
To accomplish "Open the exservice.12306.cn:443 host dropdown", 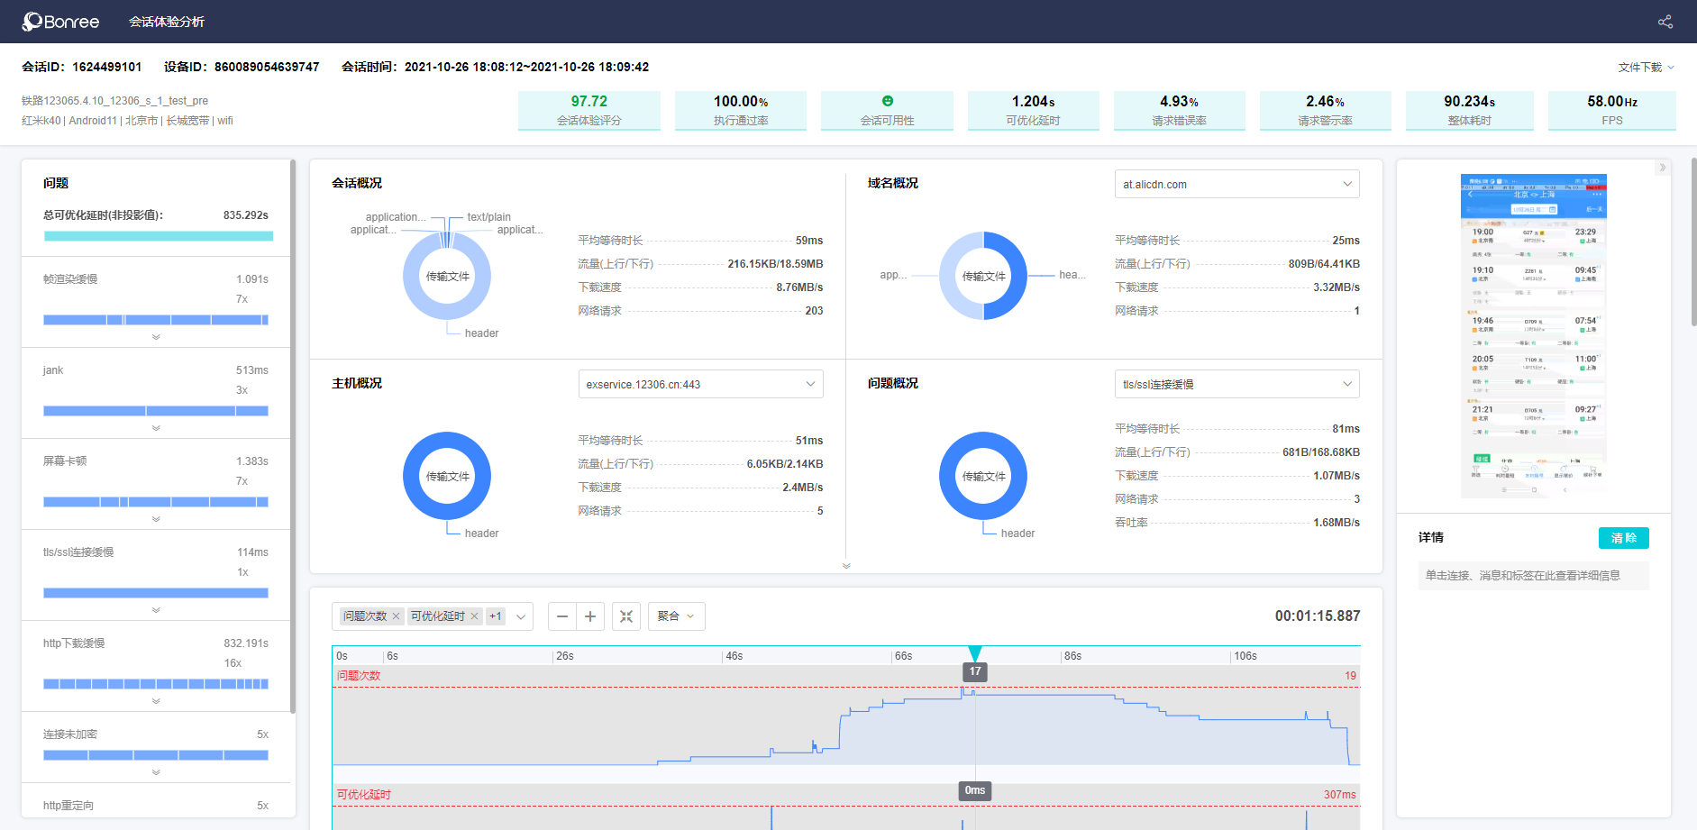I will [700, 385].
